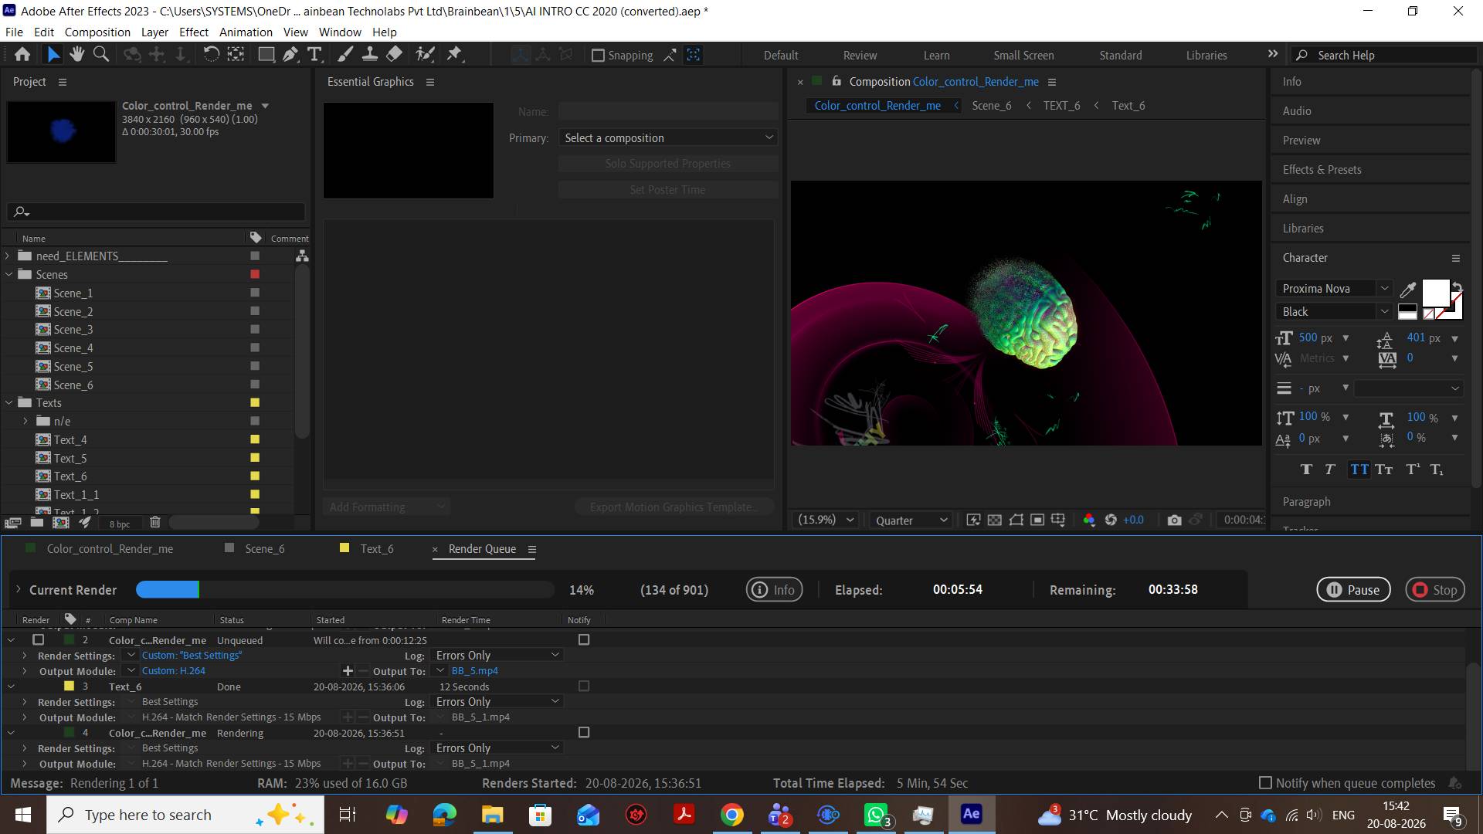1483x834 pixels.
Task: Select the Zoom tool magnifier
Action: click(x=100, y=54)
